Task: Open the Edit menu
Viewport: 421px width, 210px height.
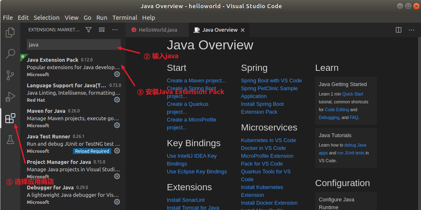Action: (23, 18)
